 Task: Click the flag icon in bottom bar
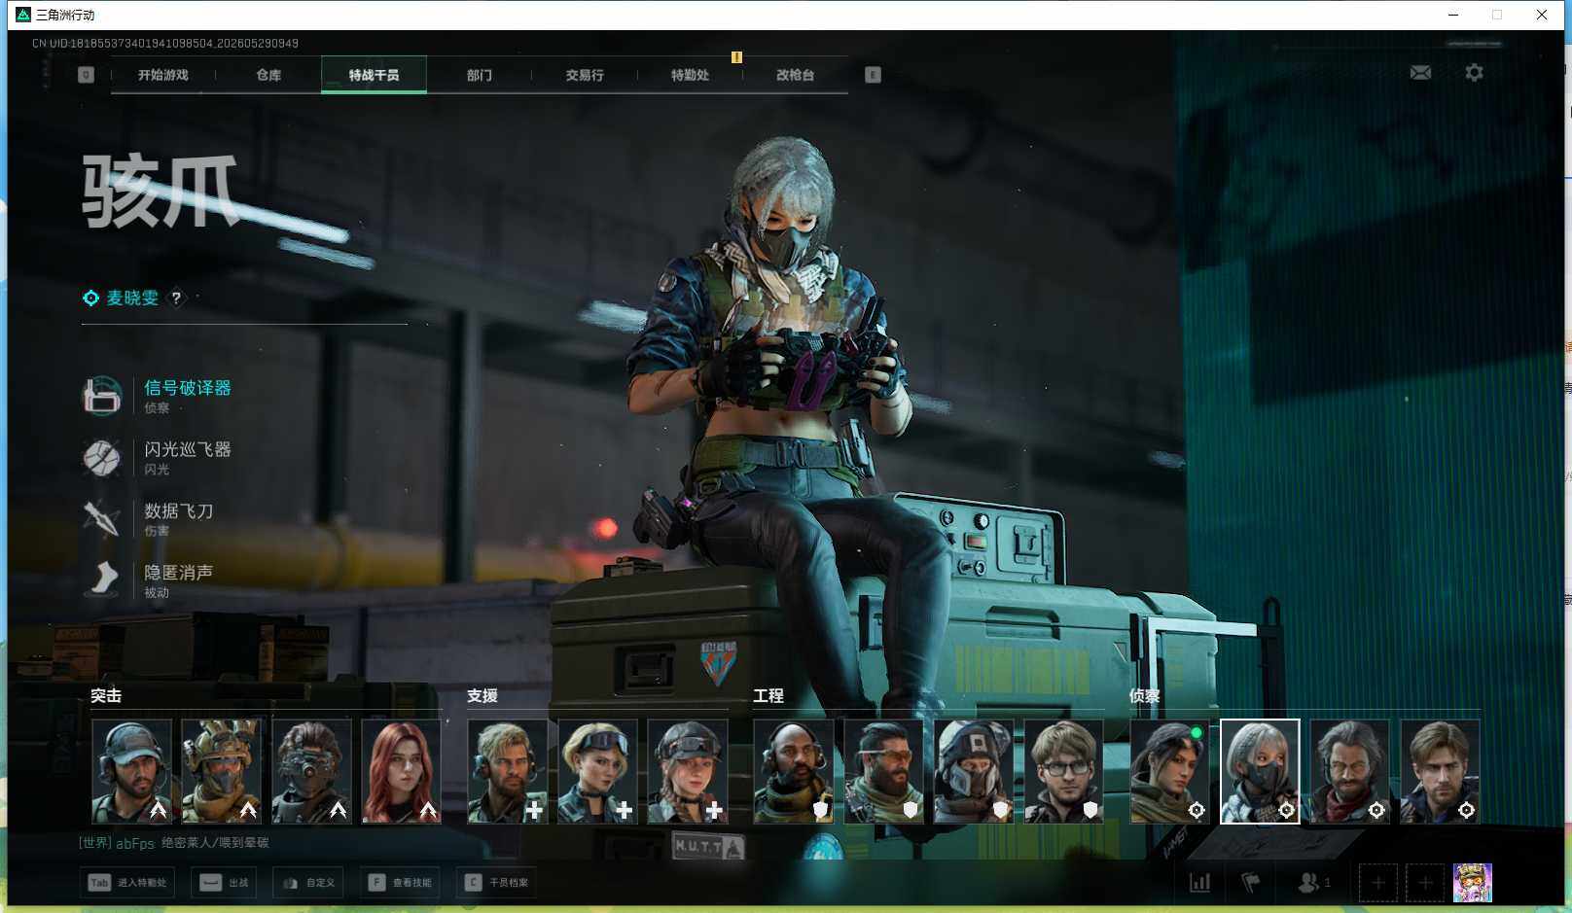coord(1251,883)
